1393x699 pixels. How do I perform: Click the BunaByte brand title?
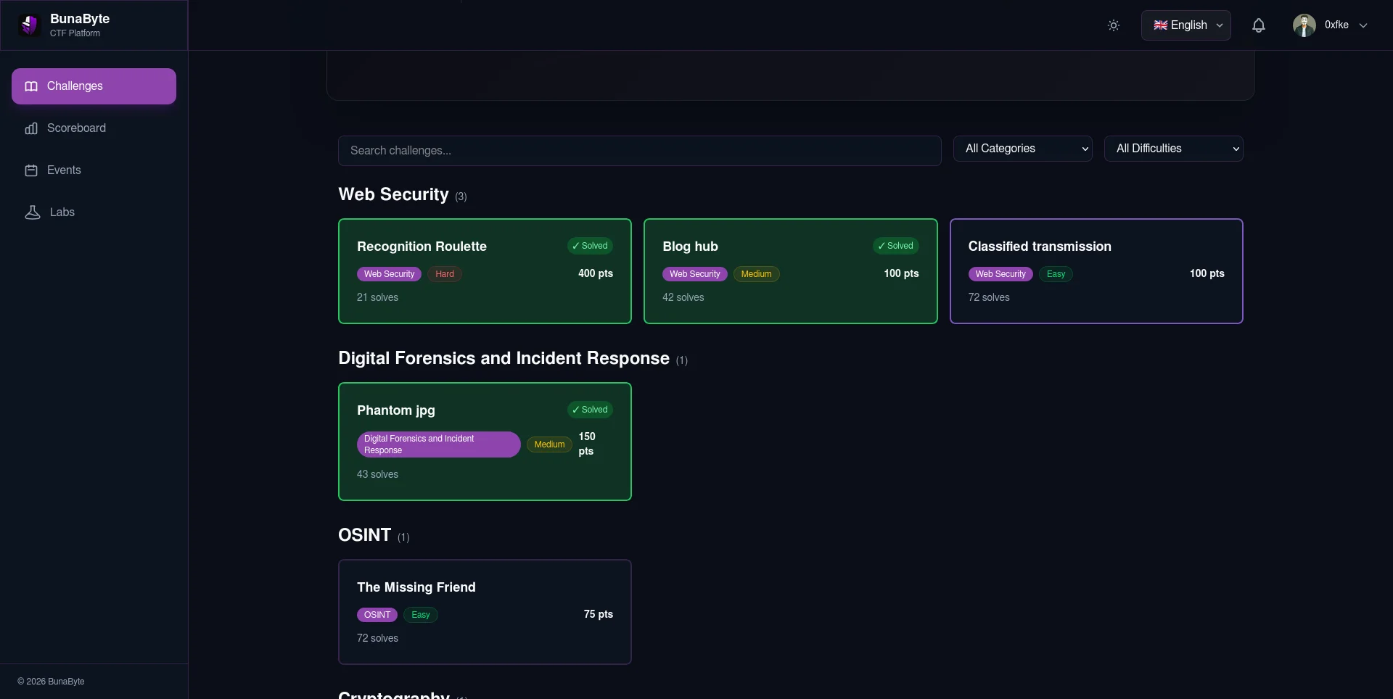tap(80, 19)
